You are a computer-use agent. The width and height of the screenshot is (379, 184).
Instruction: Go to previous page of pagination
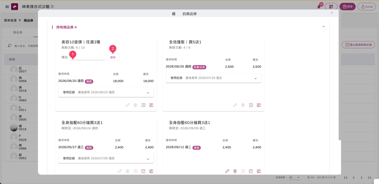tap(354, 178)
